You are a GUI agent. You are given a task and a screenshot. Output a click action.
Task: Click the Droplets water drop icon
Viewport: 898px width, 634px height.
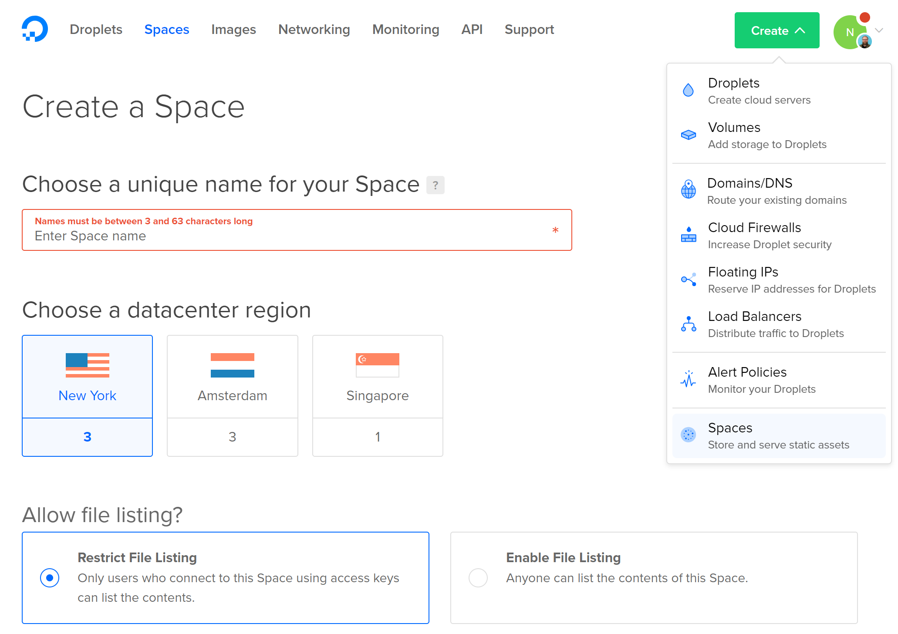click(688, 90)
